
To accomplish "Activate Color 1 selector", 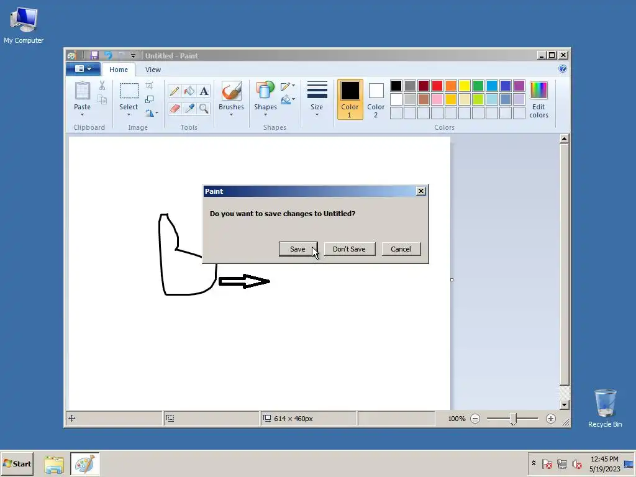I will [x=350, y=99].
